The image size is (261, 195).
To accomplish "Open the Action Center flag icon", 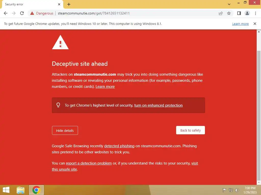I will (225, 190).
